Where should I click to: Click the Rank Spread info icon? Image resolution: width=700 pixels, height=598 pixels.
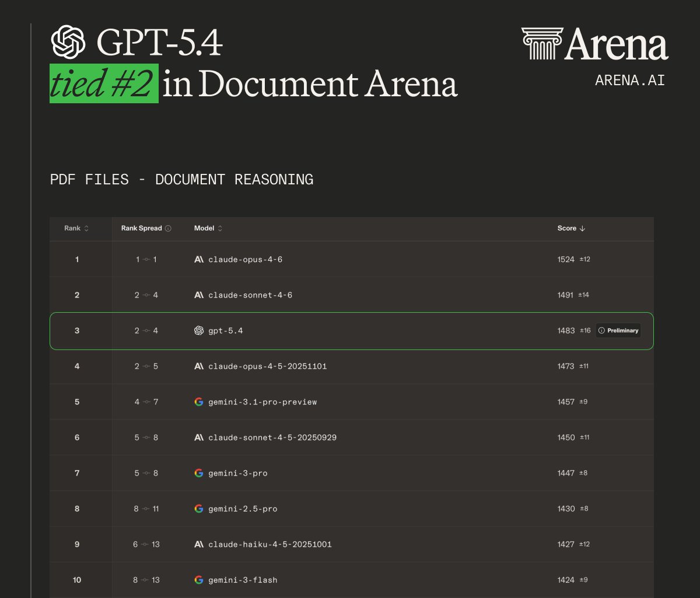point(168,228)
